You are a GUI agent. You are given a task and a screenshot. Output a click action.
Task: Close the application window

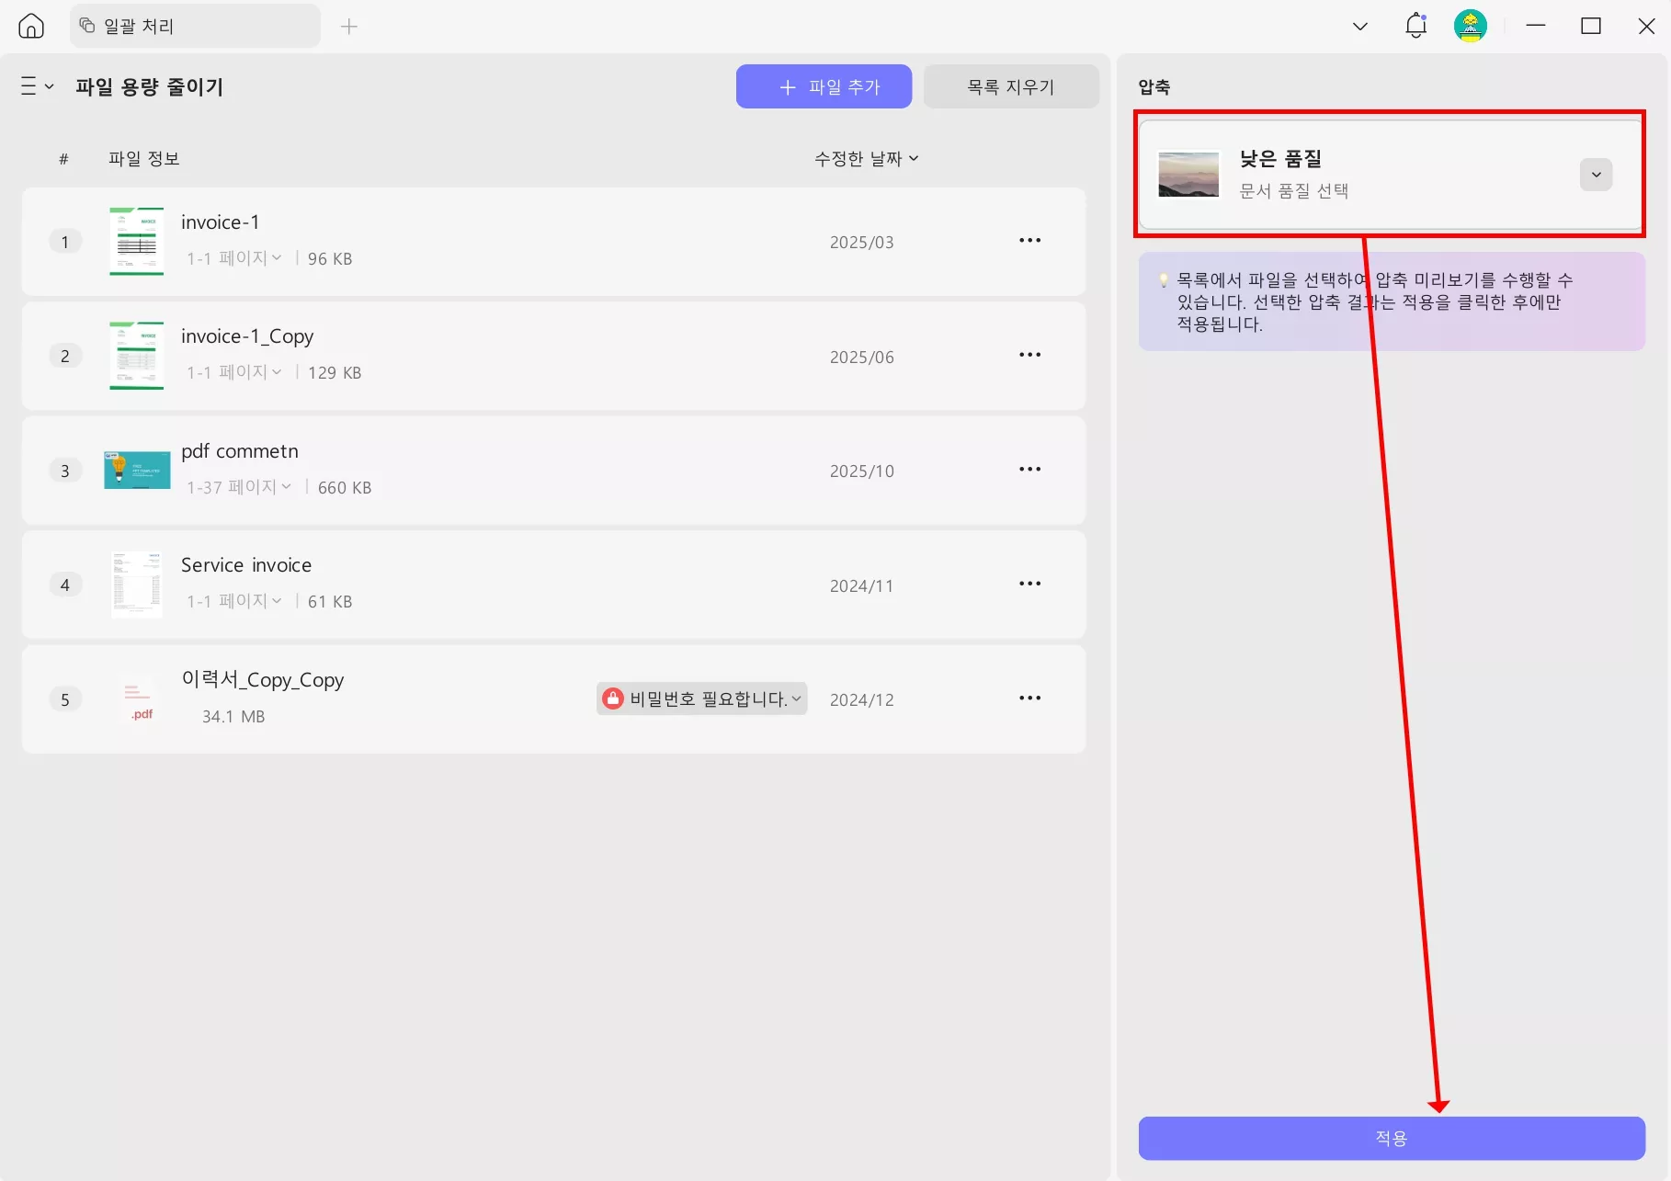1646,26
